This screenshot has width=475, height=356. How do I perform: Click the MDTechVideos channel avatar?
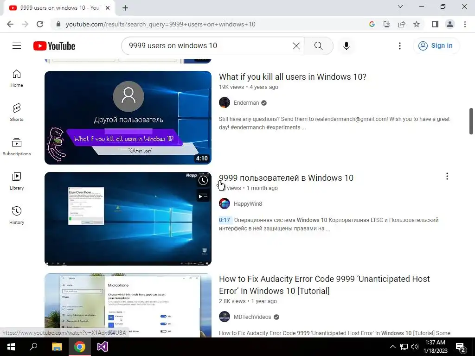pos(225,317)
